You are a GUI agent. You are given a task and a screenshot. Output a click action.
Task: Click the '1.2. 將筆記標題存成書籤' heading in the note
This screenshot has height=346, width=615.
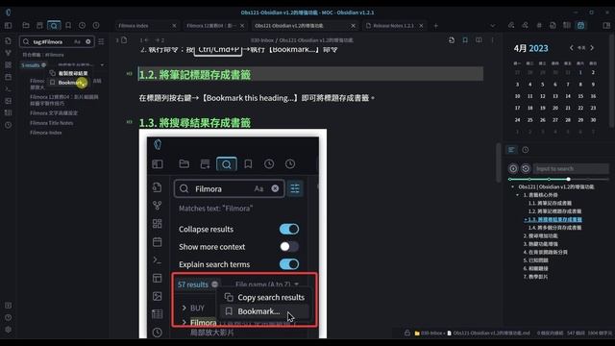click(195, 75)
